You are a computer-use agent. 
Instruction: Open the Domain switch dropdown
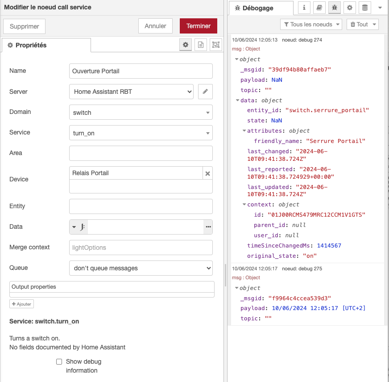[141, 112]
